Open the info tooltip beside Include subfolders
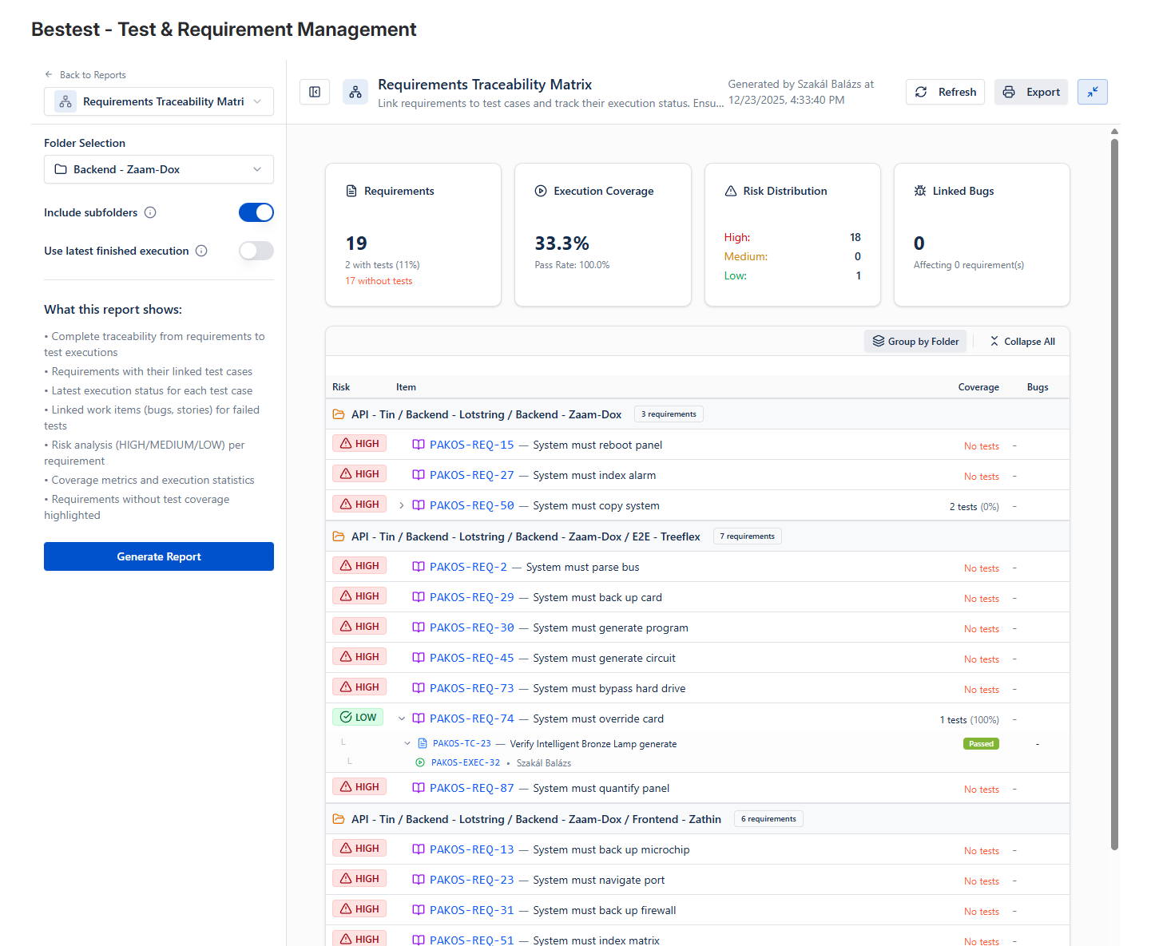Viewport: 1151px width, 946px height. point(151,212)
